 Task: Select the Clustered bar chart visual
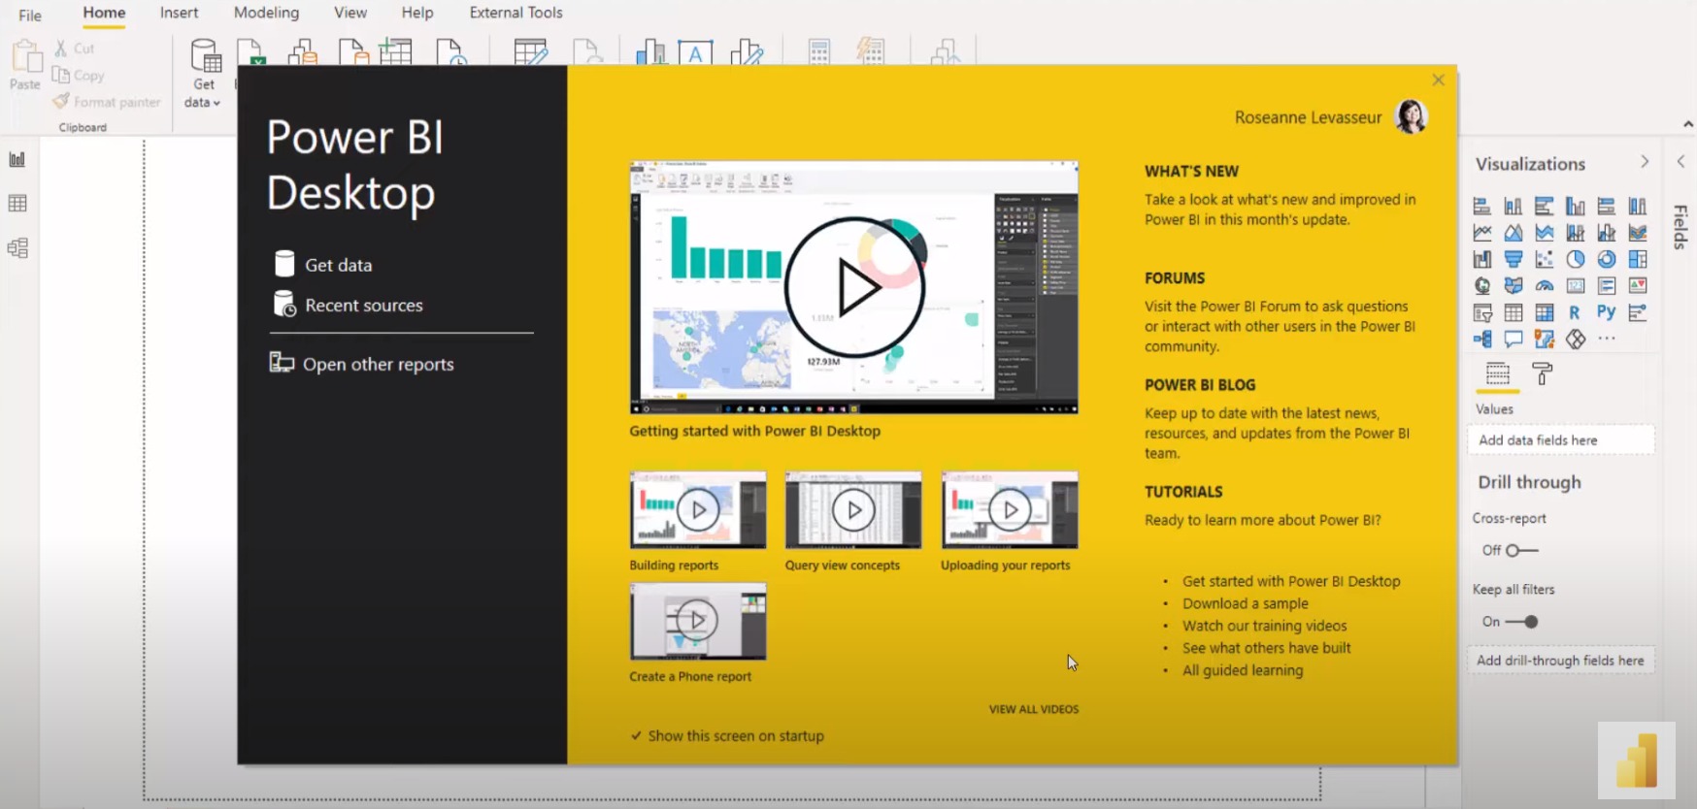coord(1544,206)
